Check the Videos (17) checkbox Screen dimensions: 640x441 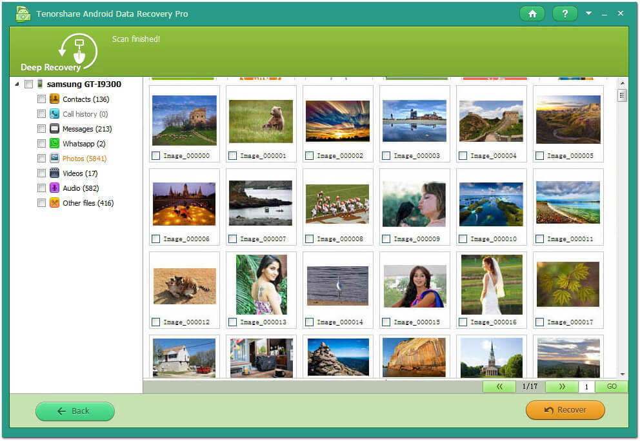tap(41, 173)
